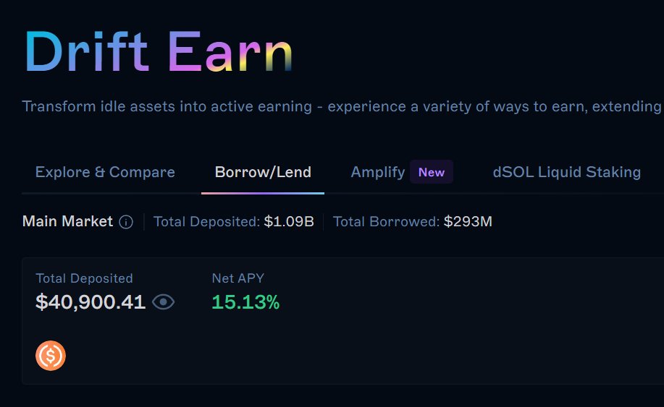
Task: Click the purple New badge
Action: pyautogui.click(x=431, y=172)
